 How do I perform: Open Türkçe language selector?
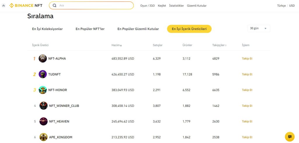click(x=281, y=6)
